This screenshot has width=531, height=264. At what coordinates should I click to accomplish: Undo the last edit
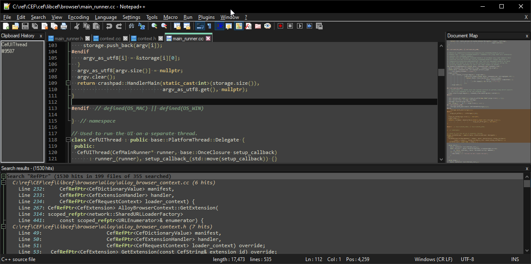[x=110, y=26]
